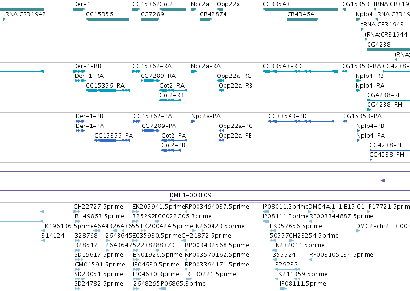Viewport: 410px width, 291px height.
Task: Click EST IP08011.3prime
Action: click(266, 212)
